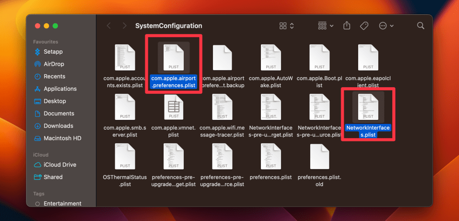Select NetworkInterfaces-pre-u...urce.plist file icon

[320, 107]
